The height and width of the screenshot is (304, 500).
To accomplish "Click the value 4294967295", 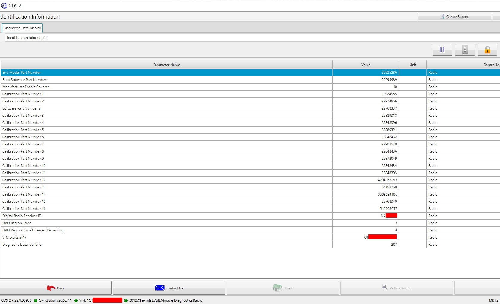I will tap(387, 180).
